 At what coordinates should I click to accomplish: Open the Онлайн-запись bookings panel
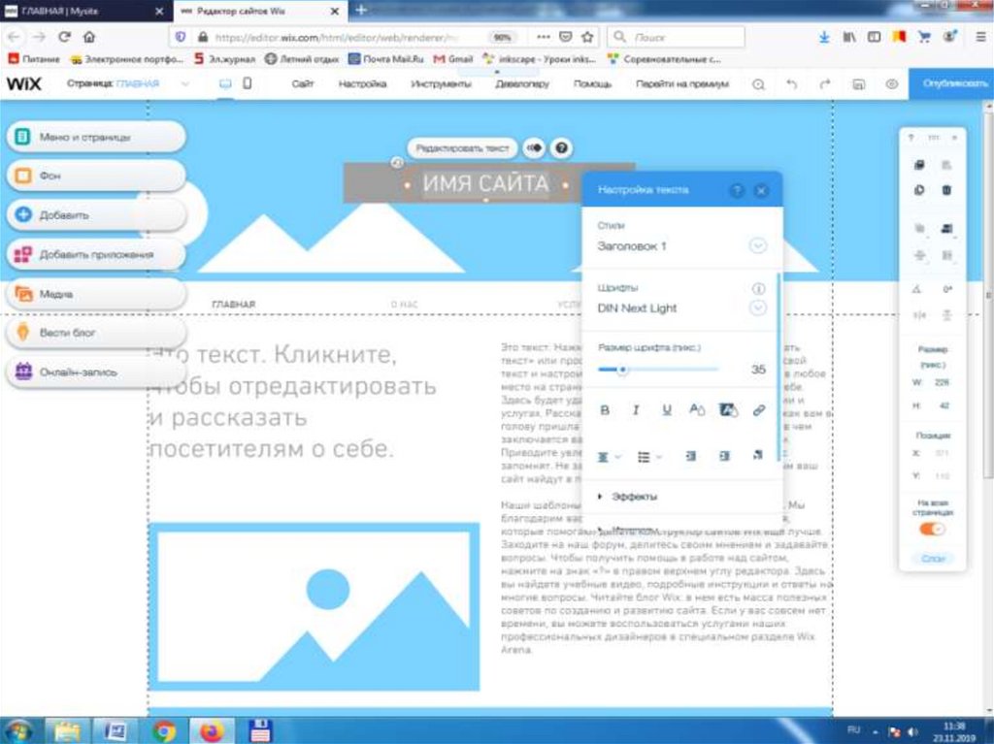tap(96, 372)
